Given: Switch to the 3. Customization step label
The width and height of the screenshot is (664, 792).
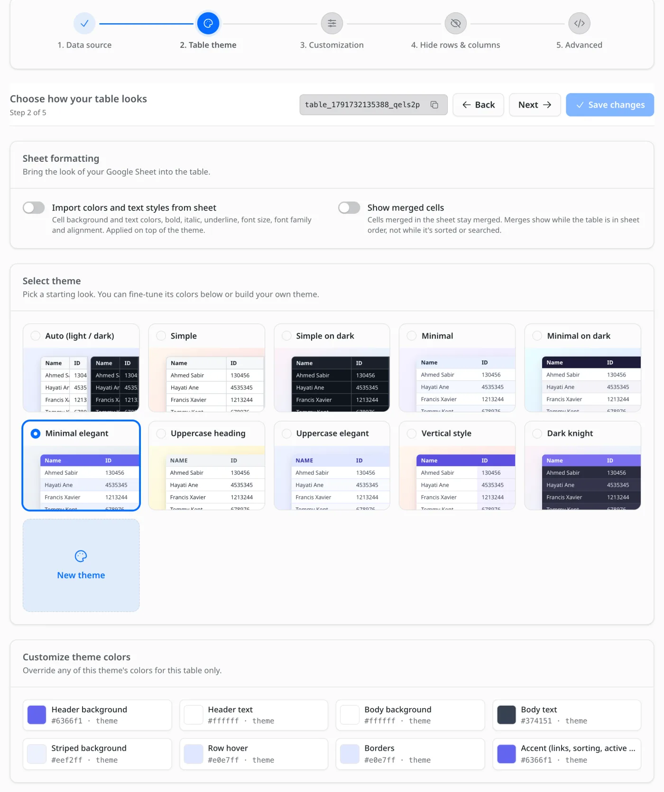Looking at the screenshot, I should (x=332, y=45).
